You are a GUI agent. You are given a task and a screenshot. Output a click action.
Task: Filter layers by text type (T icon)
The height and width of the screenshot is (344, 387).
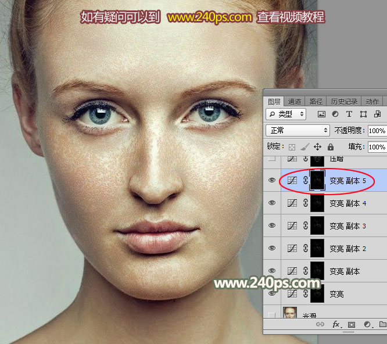pos(349,114)
